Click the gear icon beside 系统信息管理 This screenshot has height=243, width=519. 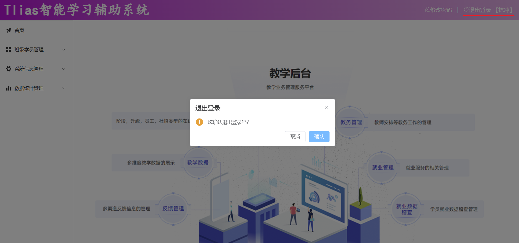9,69
